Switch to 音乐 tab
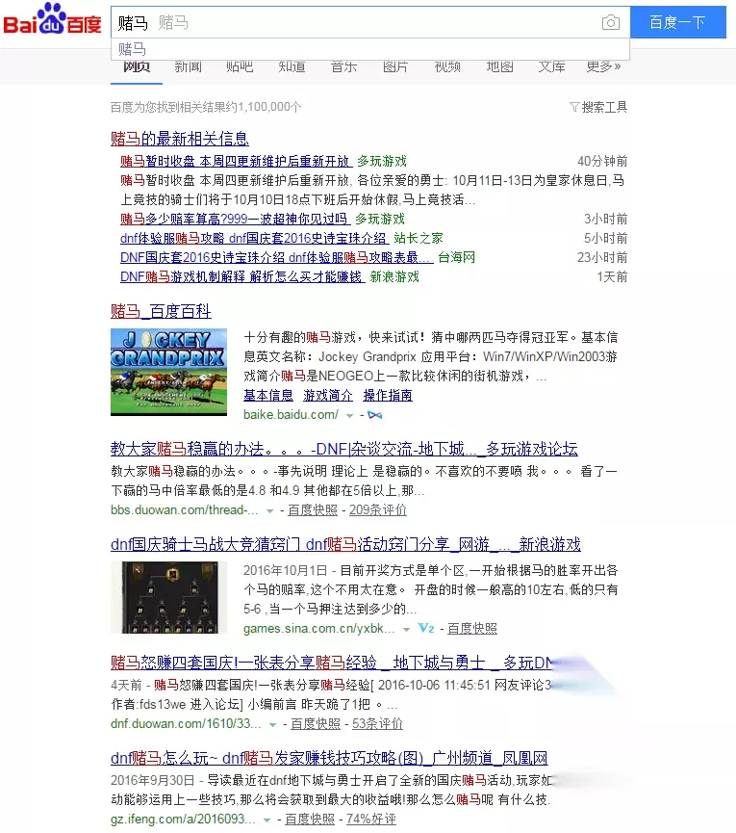Screen dimensions: 736x833 [343, 67]
